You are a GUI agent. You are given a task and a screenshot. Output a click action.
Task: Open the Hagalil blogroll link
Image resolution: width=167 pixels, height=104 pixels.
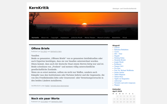coord(117,56)
